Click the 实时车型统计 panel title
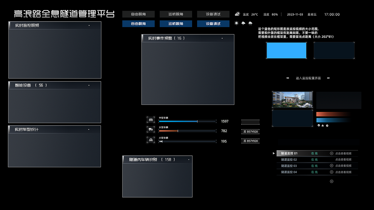Image resolution: width=374 pixels, height=210 pixels. (27, 129)
